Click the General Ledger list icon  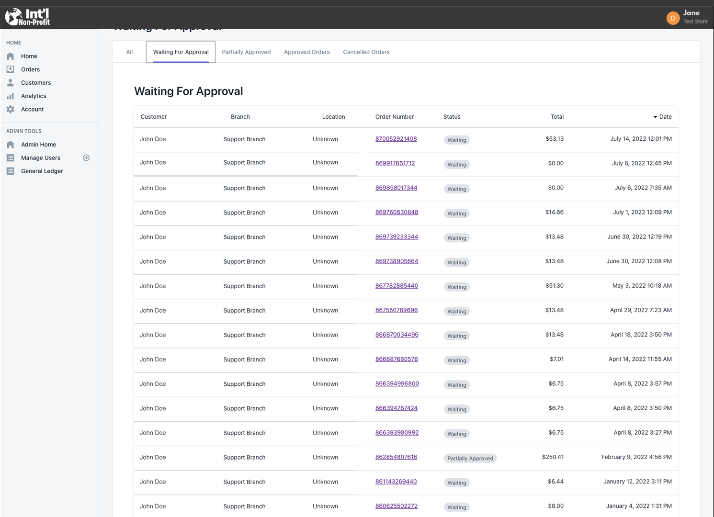click(x=10, y=171)
